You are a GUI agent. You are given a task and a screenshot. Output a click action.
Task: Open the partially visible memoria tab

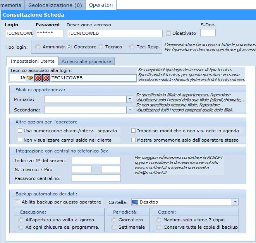[12, 5]
